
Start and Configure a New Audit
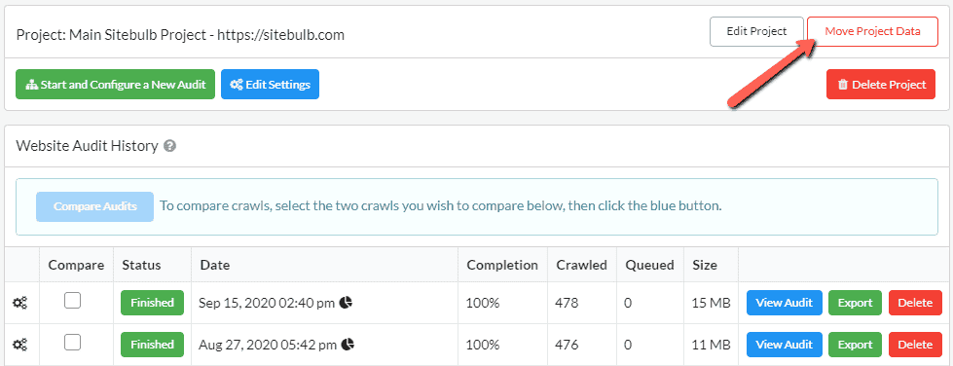coord(116,85)
